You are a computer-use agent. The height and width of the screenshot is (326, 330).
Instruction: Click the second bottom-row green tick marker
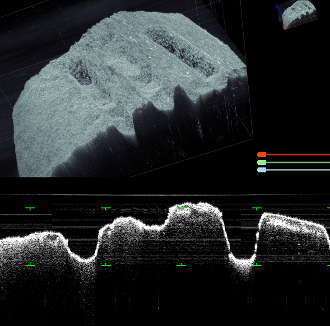[106, 265]
